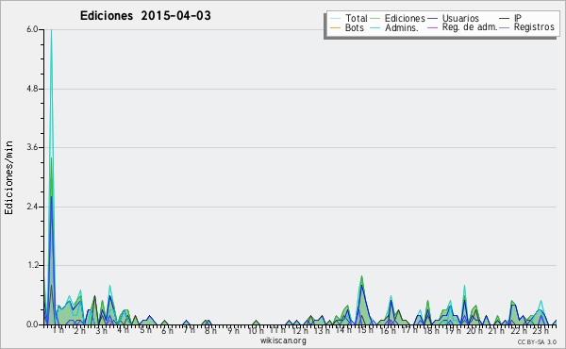Click the chart title Ediciones 2015-04-03
566x349 pixels.
click(145, 16)
